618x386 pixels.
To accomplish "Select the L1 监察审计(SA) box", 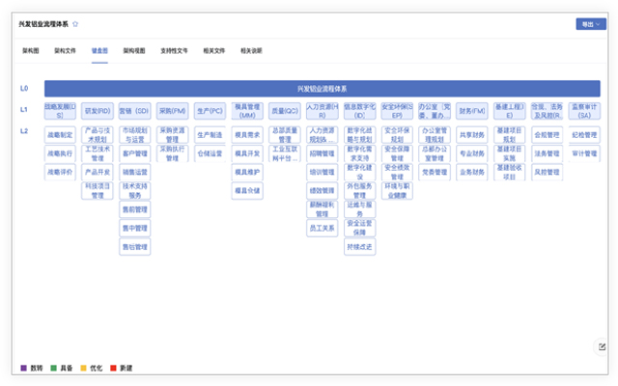I will pyautogui.click(x=584, y=111).
